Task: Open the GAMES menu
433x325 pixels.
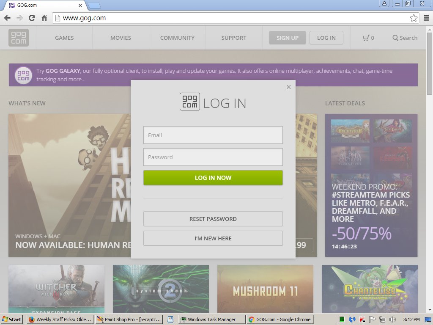Action: click(64, 38)
